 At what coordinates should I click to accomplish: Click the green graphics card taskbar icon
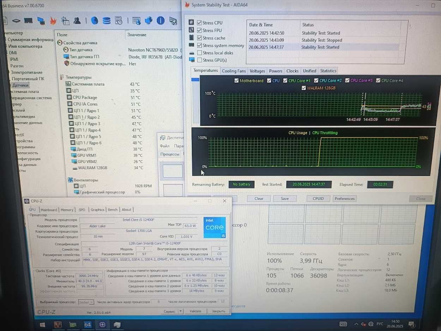(73, 324)
